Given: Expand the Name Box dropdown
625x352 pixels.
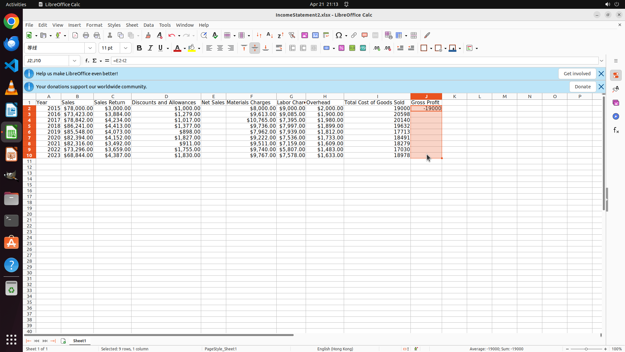Looking at the screenshot, I should (x=75, y=61).
